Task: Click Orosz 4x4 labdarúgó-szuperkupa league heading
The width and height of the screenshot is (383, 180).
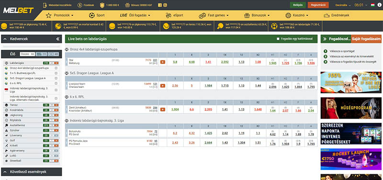Action: (x=93, y=49)
